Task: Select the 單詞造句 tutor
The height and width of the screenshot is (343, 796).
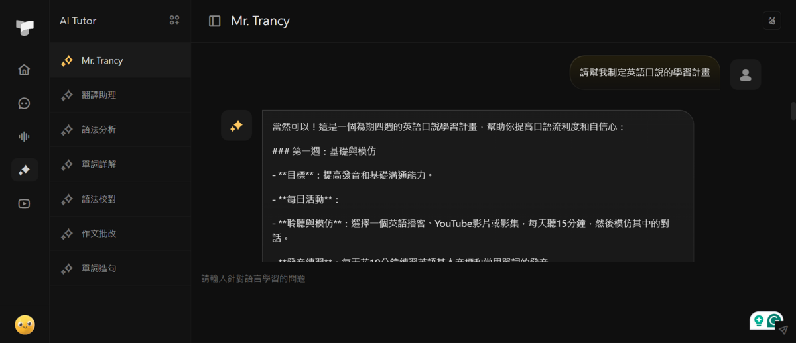Action: click(x=120, y=268)
